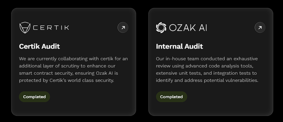Click the line 'extensive unit tests, and integration tests'

coord(206,73)
